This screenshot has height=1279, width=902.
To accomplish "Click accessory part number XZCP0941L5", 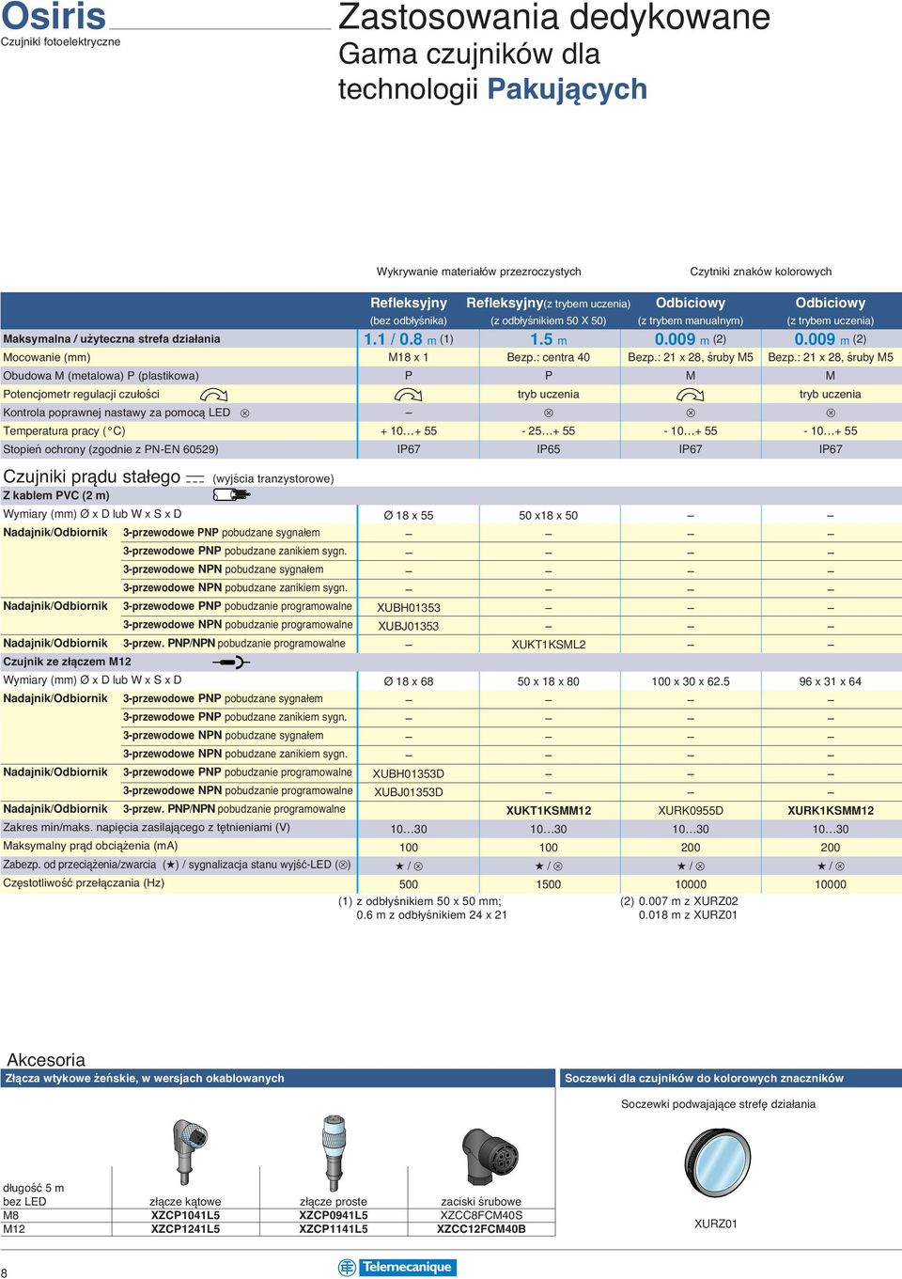I will [334, 1215].
